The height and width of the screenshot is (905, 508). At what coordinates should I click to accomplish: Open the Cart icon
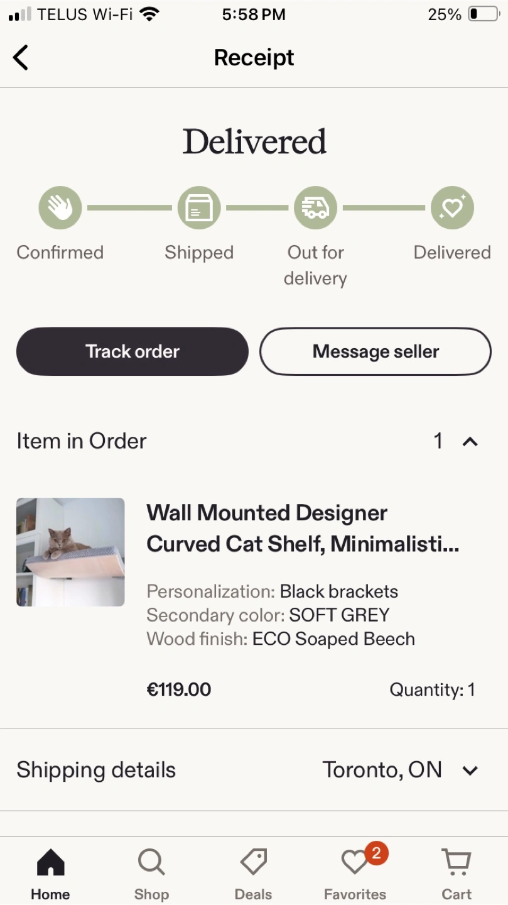457,862
